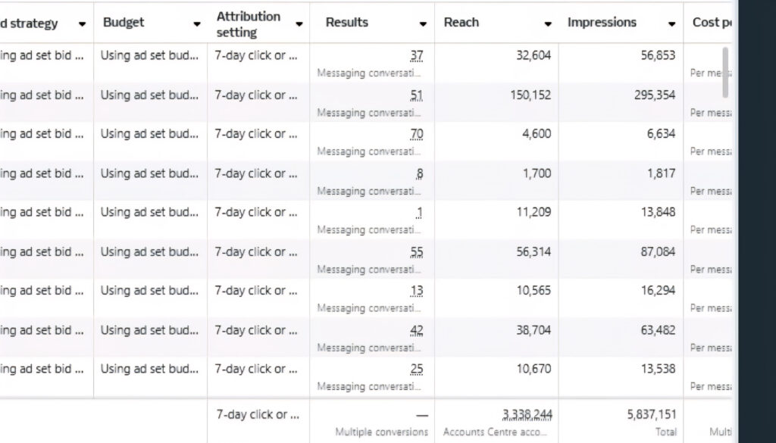Open the Results column dropdown arrow

point(423,24)
